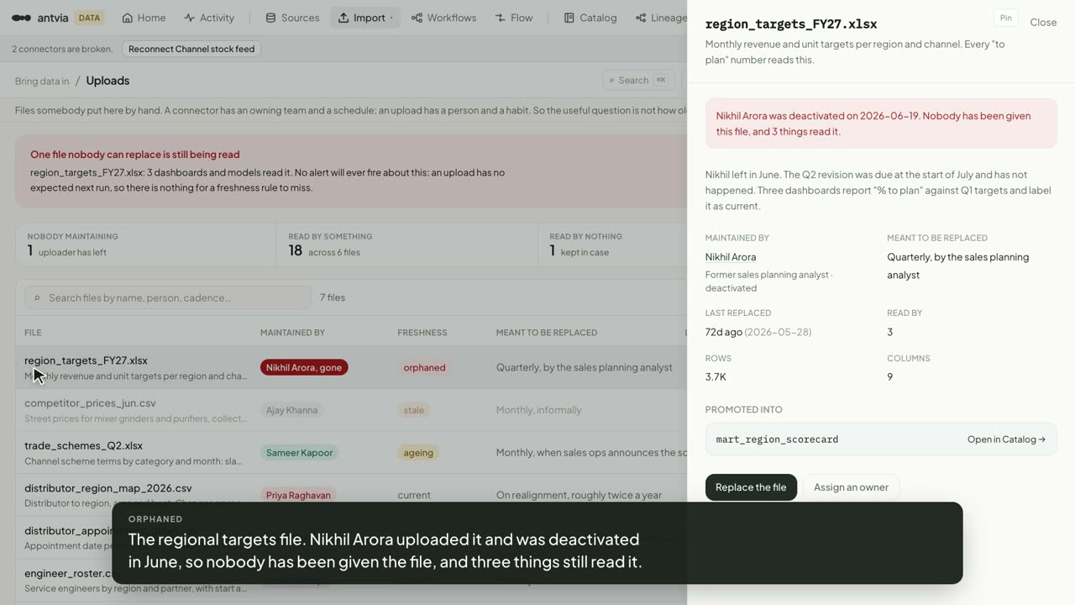Close the file detail panel
The image size is (1075, 605).
[1043, 23]
